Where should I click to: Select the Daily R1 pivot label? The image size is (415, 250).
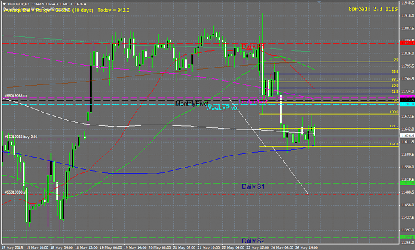[253, 47]
